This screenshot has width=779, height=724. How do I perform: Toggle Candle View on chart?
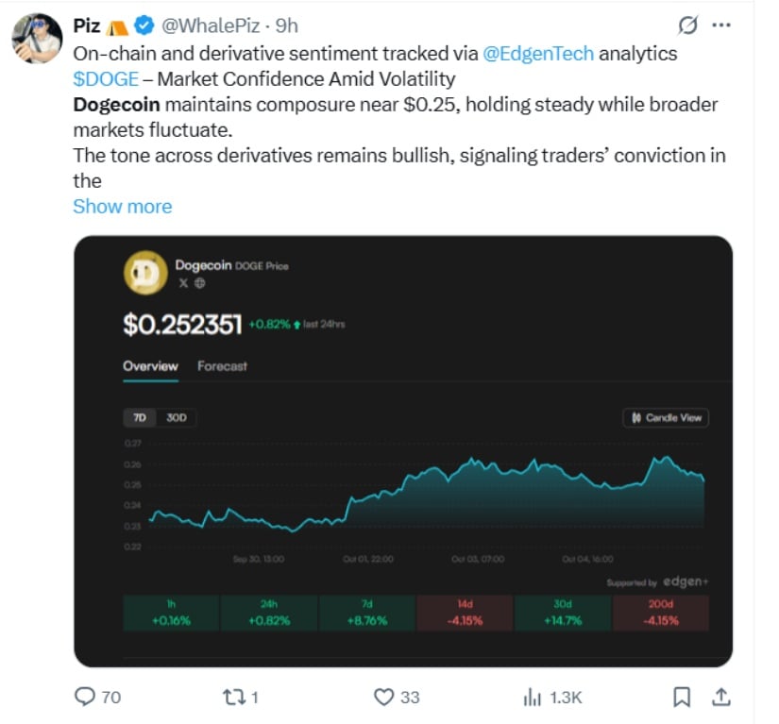[x=666, y=417]
